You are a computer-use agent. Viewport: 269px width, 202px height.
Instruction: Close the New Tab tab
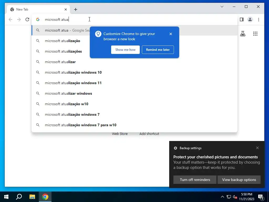[x=65, y=9]
